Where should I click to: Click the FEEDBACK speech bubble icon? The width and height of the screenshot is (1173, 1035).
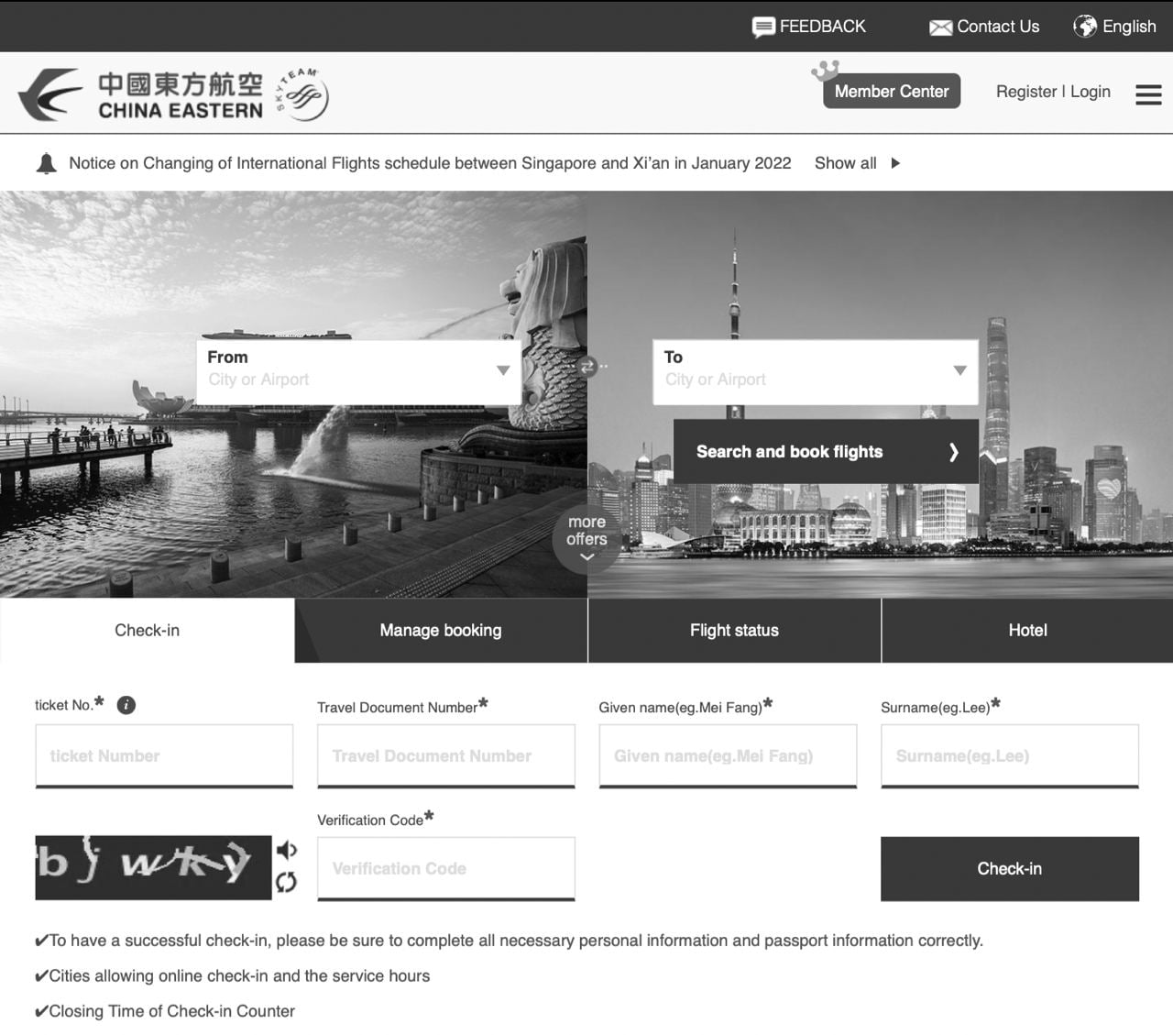tap(762, 28)
